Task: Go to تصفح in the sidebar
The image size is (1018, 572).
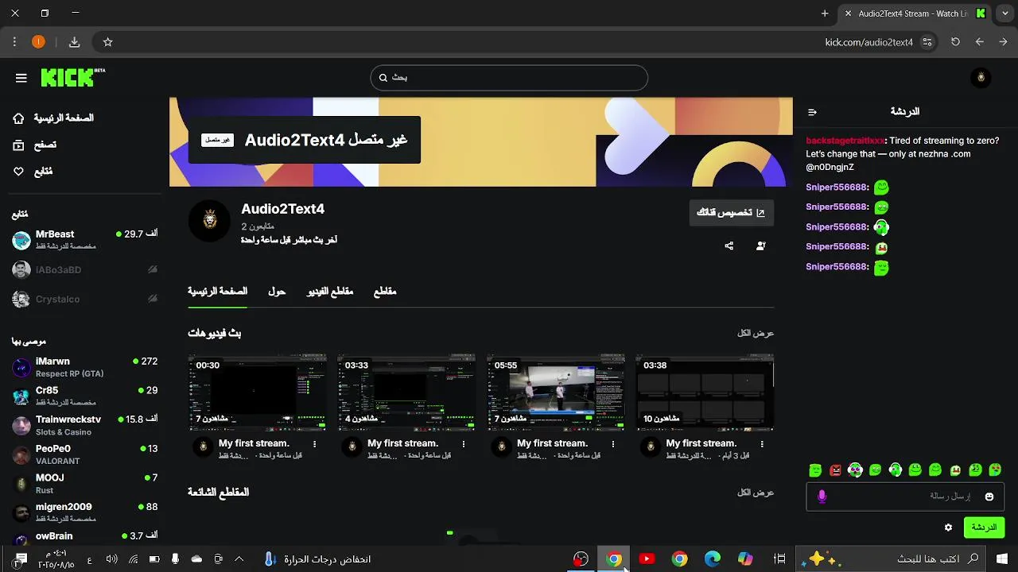Action: pyautogui.click(x=45, y=145)
